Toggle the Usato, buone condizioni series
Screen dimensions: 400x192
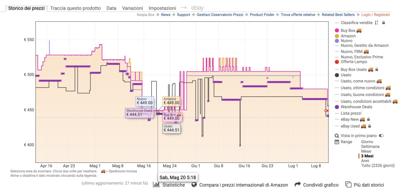pos(362,94)
